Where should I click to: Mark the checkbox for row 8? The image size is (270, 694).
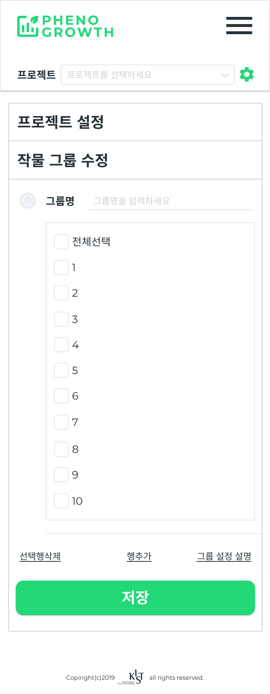tap(61, 449)
